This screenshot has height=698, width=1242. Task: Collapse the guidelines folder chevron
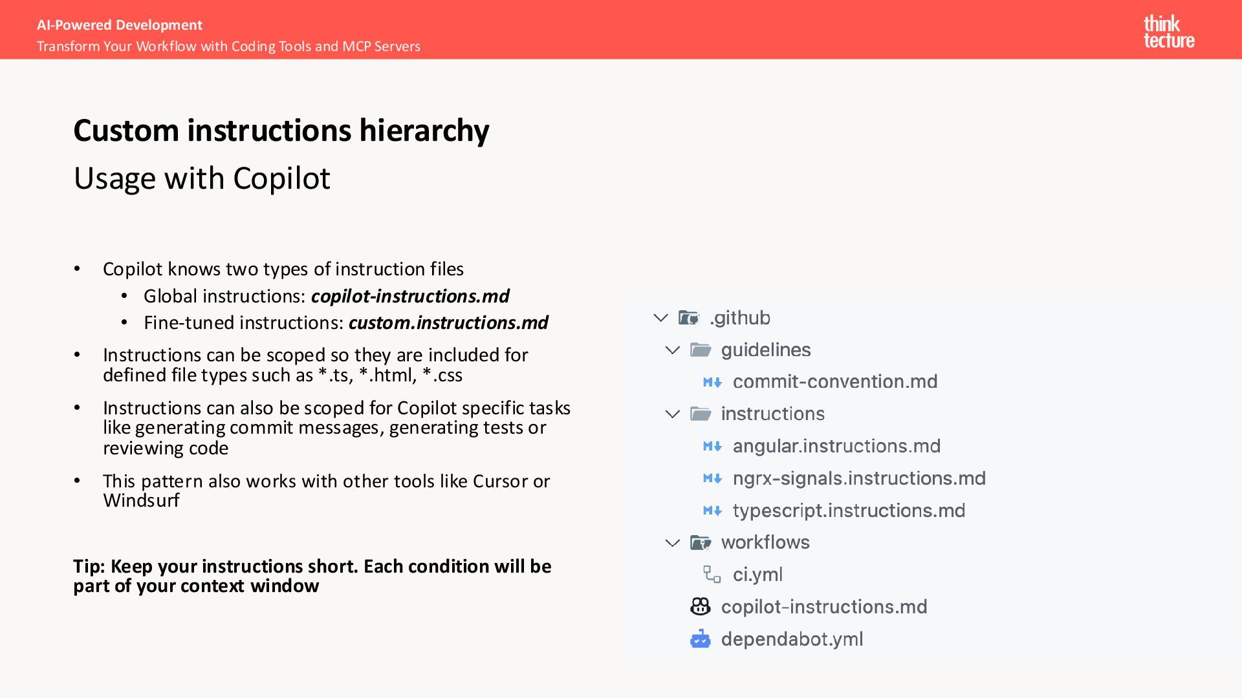(673, 350)
